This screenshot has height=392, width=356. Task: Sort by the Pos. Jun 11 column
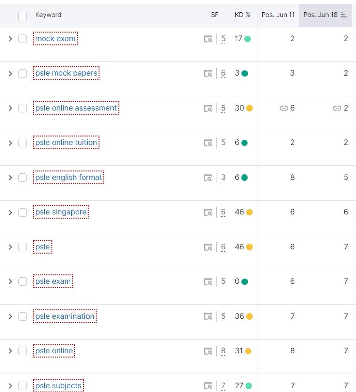coord(278,15)
